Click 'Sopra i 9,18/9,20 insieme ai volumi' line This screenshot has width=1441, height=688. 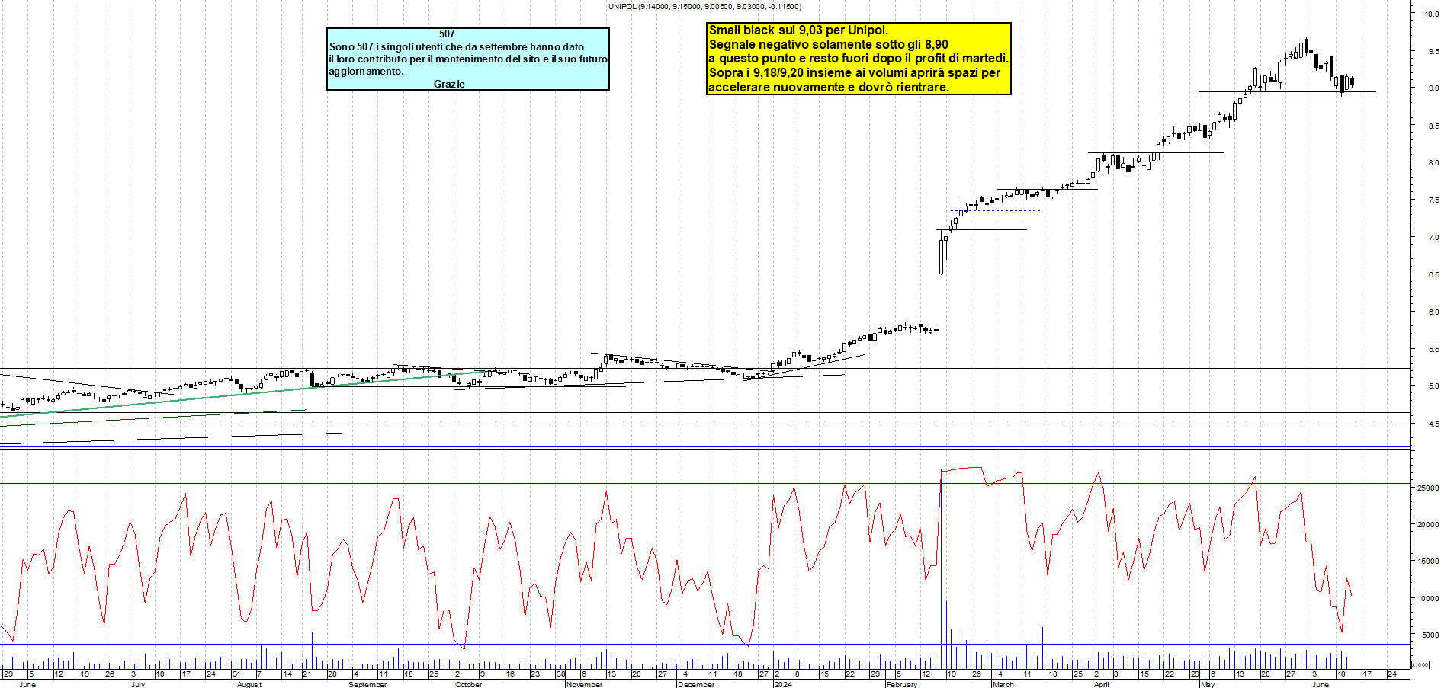click(x=855, y=73)
